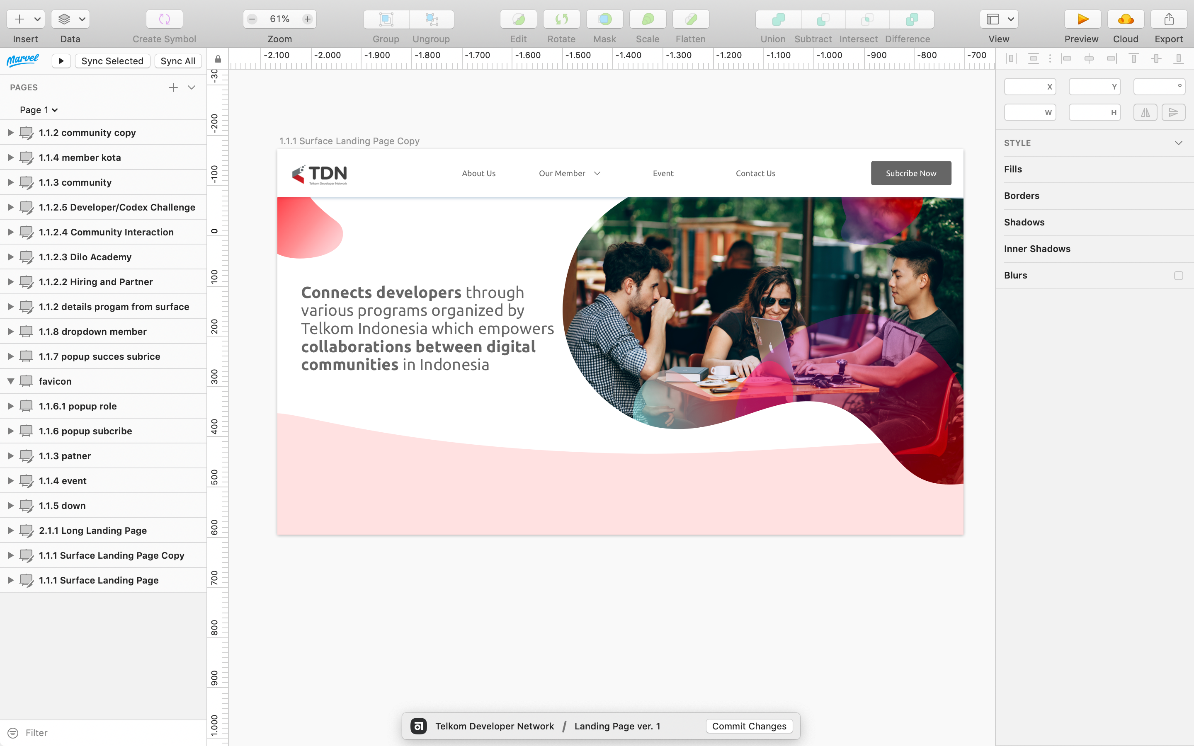Click Our Member in the design nav
1194x746 pixels.
click(x=562, y=173)
